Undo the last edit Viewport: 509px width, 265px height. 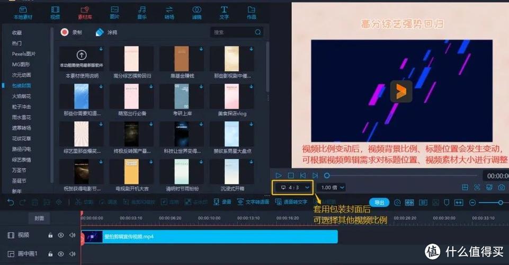[11, 202]
